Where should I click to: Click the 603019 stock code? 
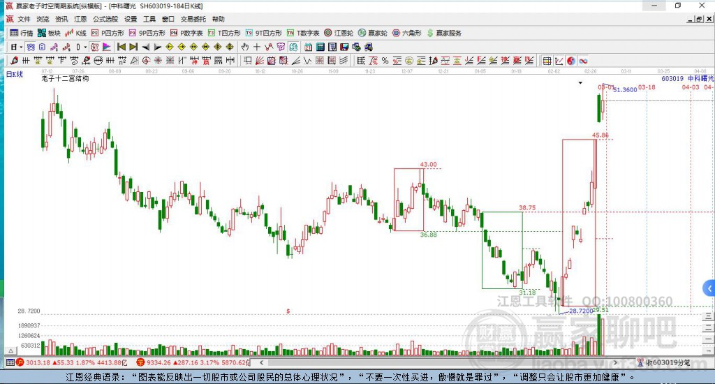[x=672, y=78]
